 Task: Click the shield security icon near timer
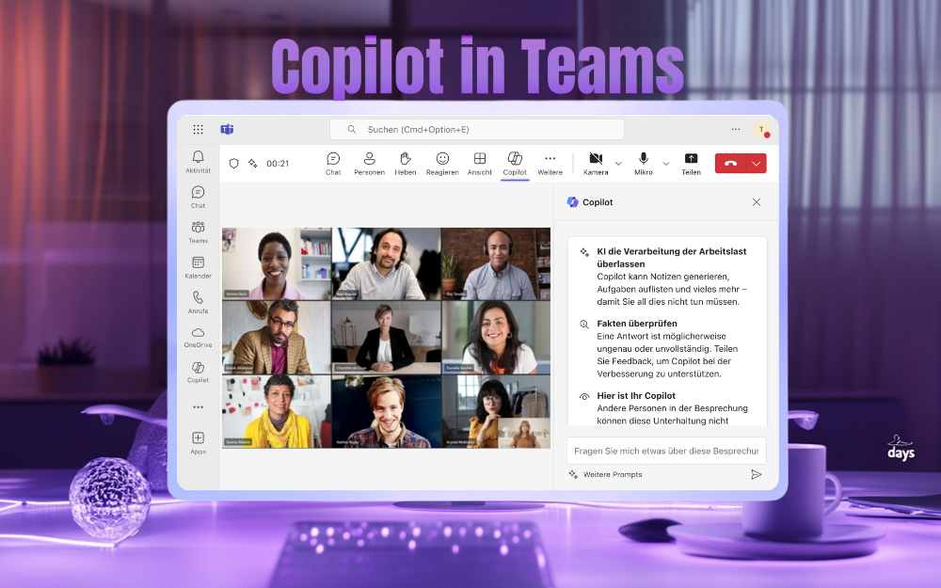pyautogui.click(x=234, y=163)
